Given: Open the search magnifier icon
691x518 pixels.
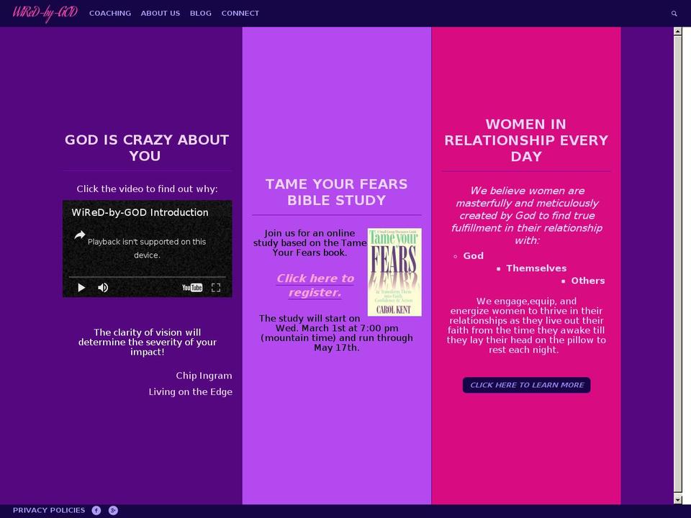Looking at the screenshot, I should [674, 14].
